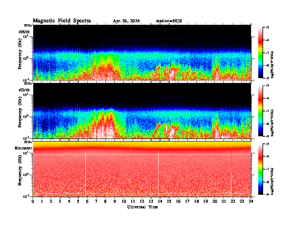The height and width of the screenshot is (231, 299).
Task: Click hour 11 on the time axis
Action: [133, 201]
